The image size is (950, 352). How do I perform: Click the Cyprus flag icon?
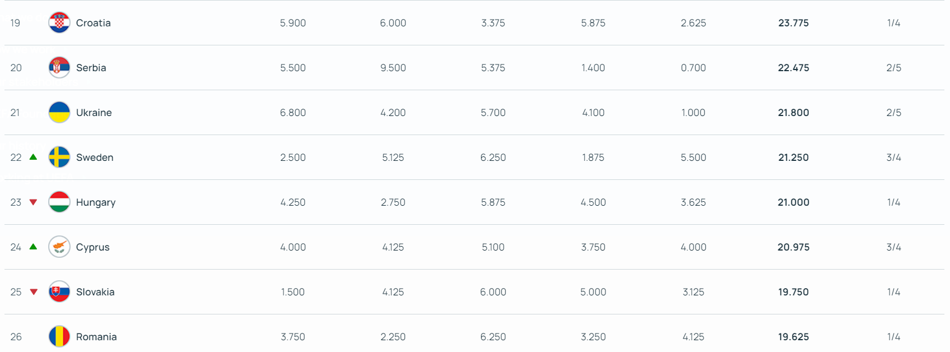(x=59, y=247)
